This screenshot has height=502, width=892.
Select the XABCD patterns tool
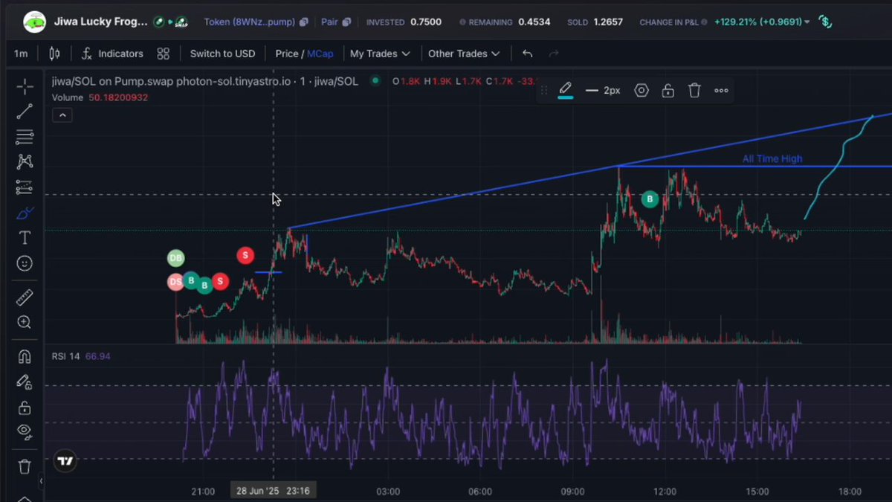click(x=25, y=162)
